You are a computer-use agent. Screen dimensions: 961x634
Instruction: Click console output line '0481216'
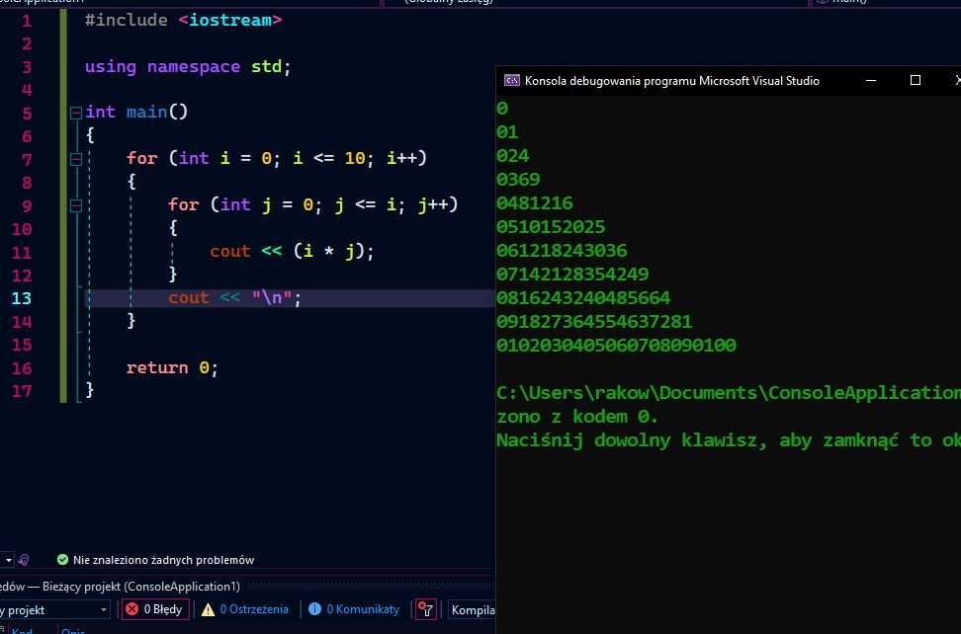click(x=535, y=203)
